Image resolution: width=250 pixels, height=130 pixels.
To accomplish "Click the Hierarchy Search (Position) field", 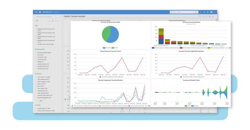I will [x=47, y=17].
